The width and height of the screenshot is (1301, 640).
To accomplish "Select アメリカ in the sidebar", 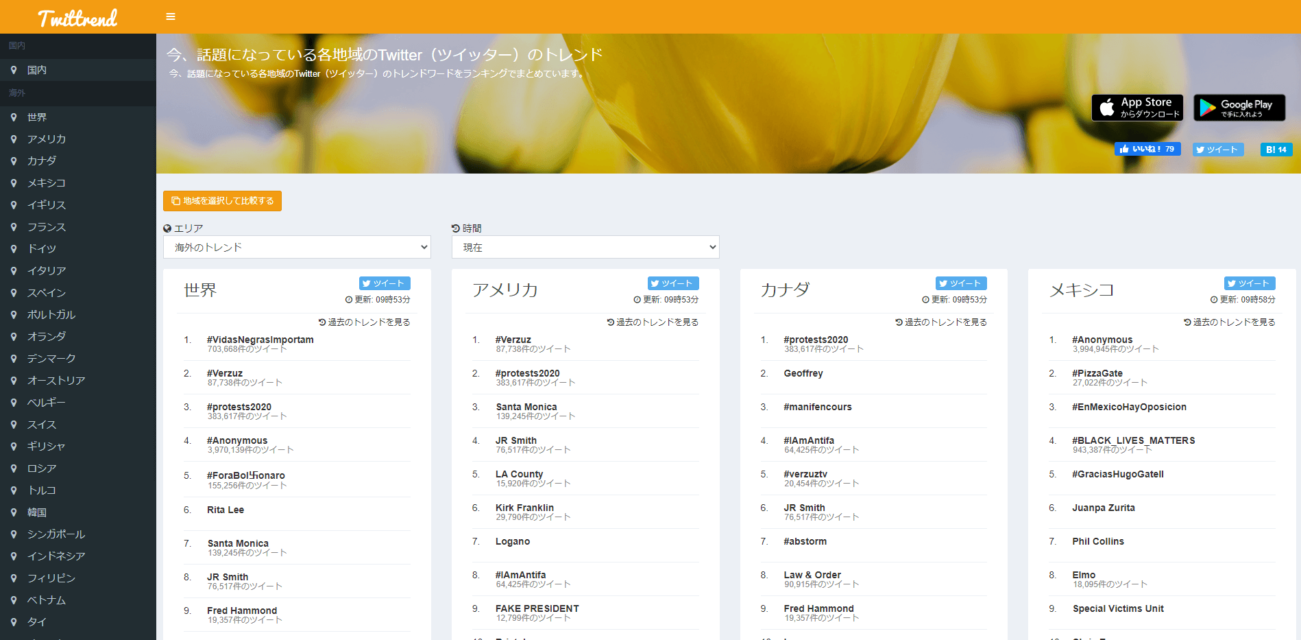I will point(47,139).
